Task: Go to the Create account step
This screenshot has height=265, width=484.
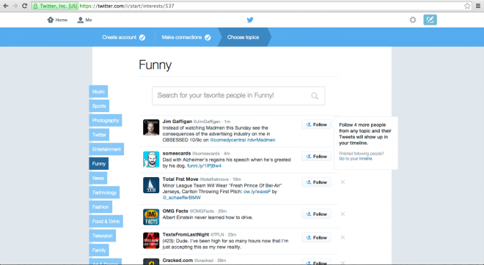Action: pyautogui.click(x=123, y=37)
